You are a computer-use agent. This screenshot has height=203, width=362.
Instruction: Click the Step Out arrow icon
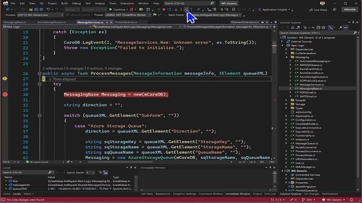(192, 10)
